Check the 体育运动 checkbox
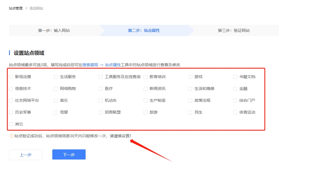Screen dimensions: 312x177 235,112
